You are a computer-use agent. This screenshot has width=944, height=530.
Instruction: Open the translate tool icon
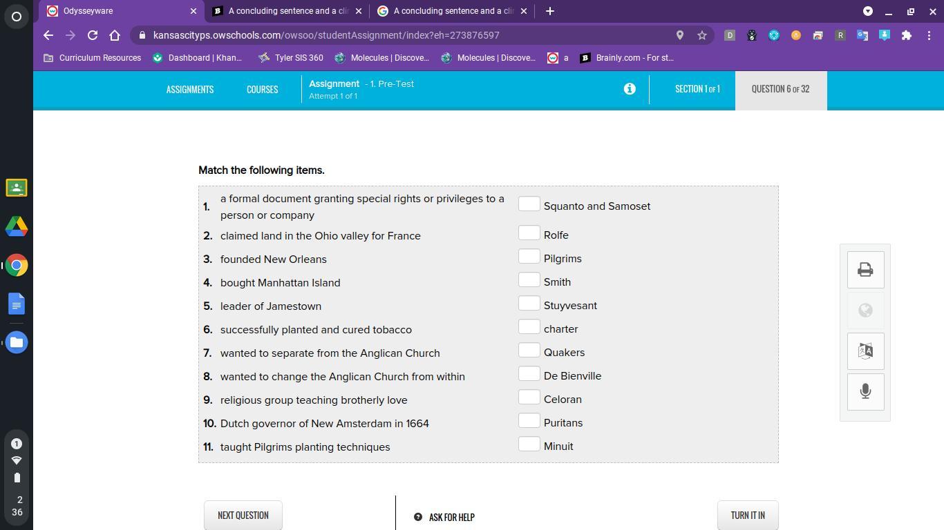(x=865, y=351)
